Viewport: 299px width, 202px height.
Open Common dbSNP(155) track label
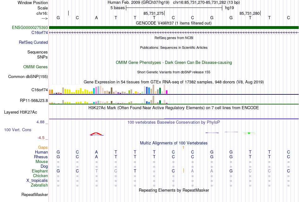[28, 76]
